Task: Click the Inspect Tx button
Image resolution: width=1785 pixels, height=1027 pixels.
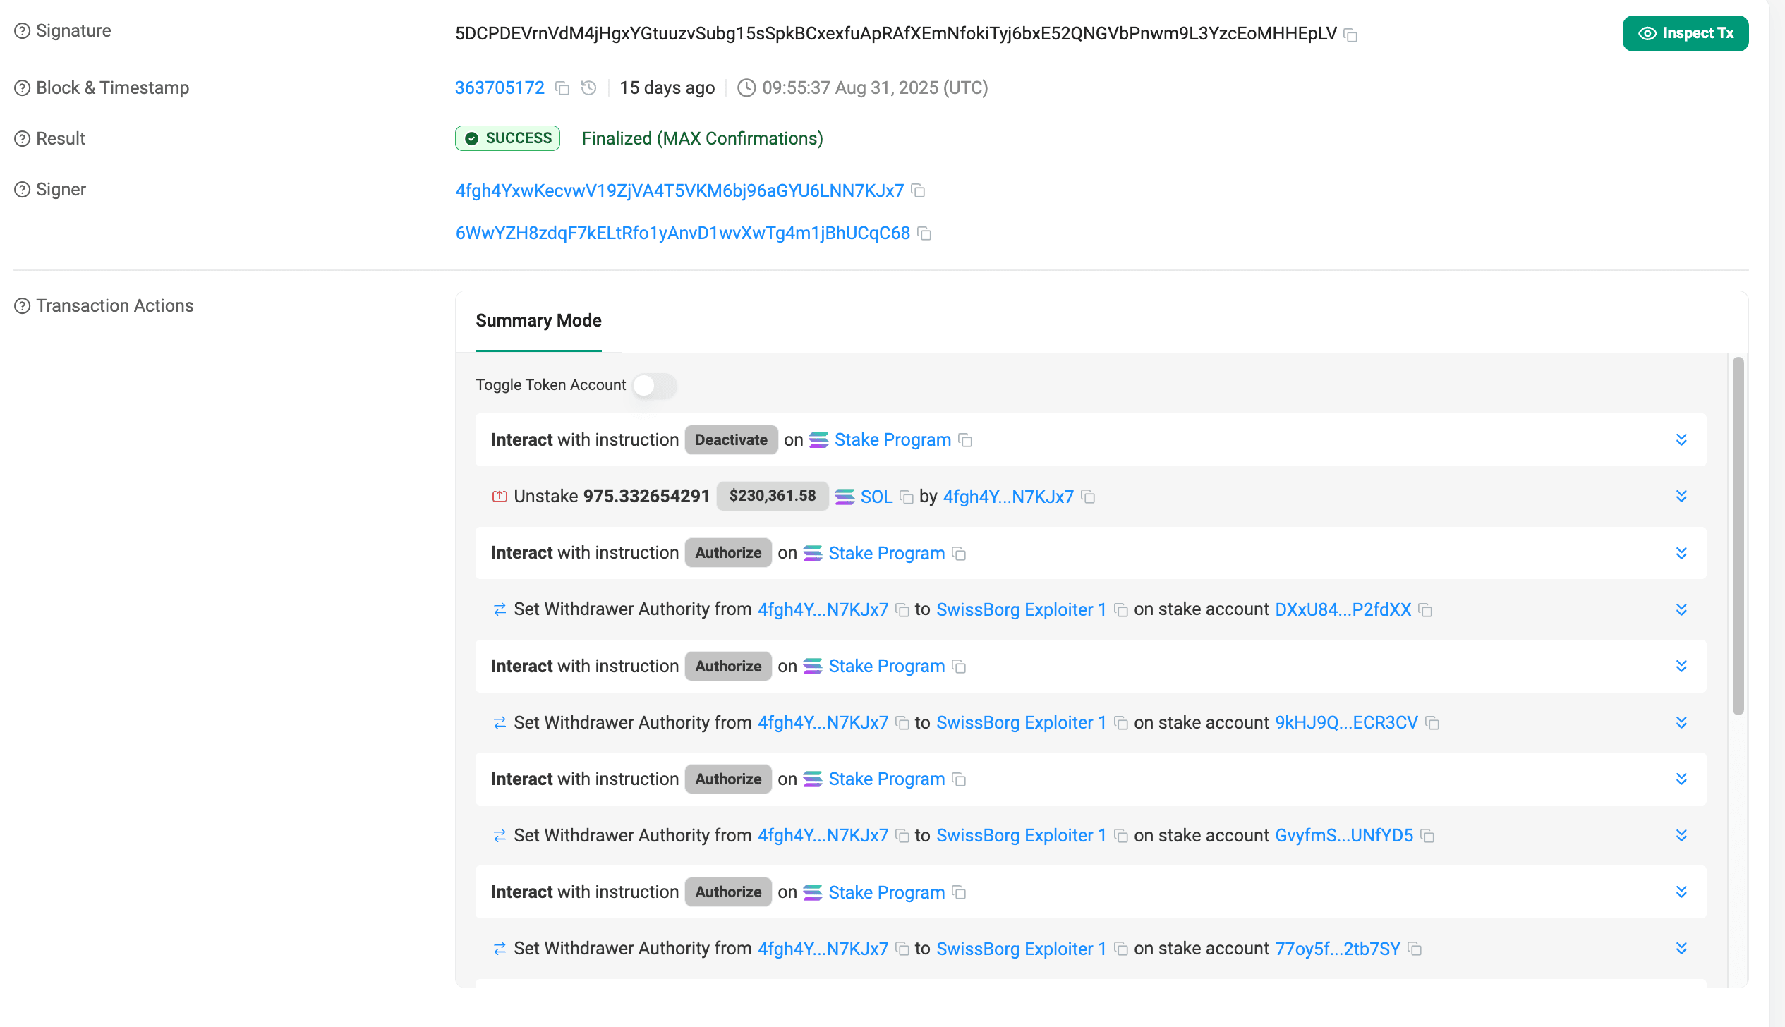Action: coord(1686,33)
